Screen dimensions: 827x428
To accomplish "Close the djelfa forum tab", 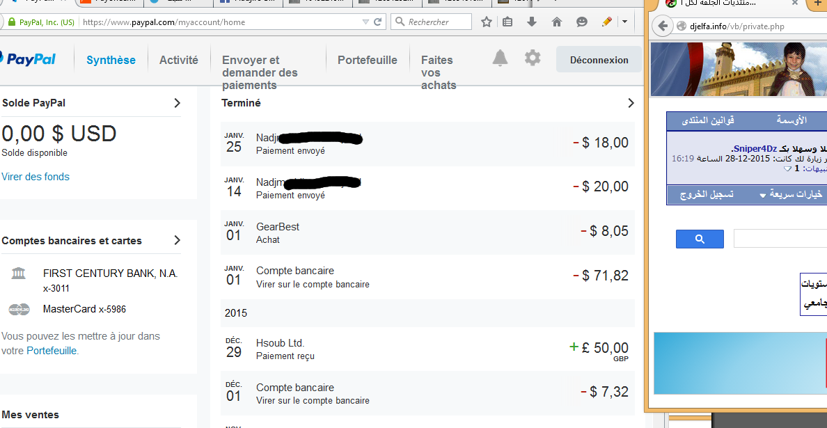I will (x=795, y=3).
